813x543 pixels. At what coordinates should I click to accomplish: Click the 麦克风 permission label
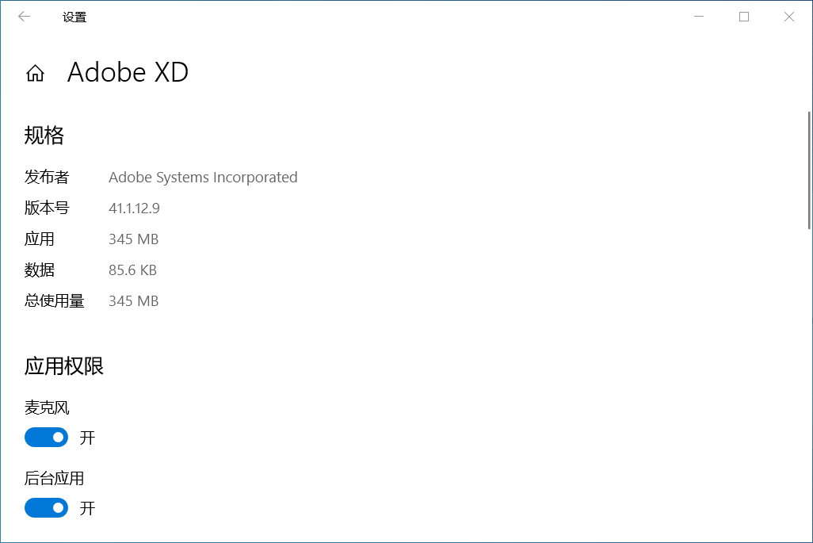pyautogui.click(x=47, y=407)
